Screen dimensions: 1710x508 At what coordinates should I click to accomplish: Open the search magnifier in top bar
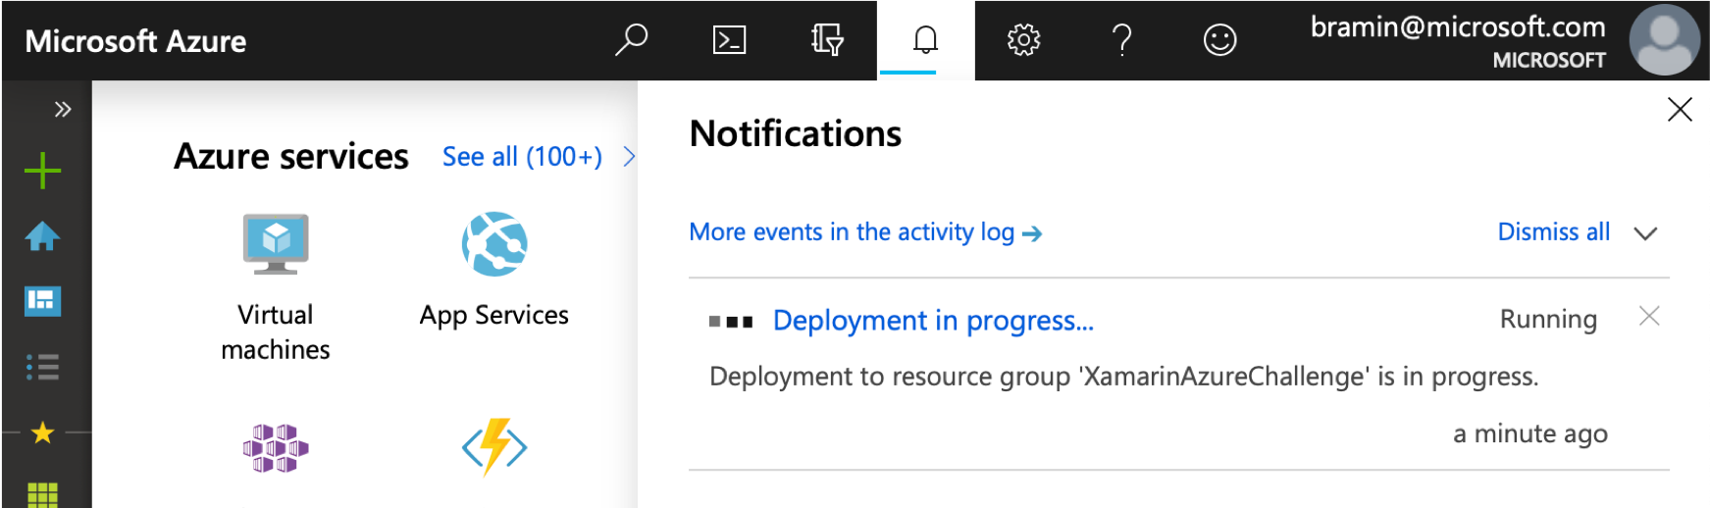coord(631,40)
